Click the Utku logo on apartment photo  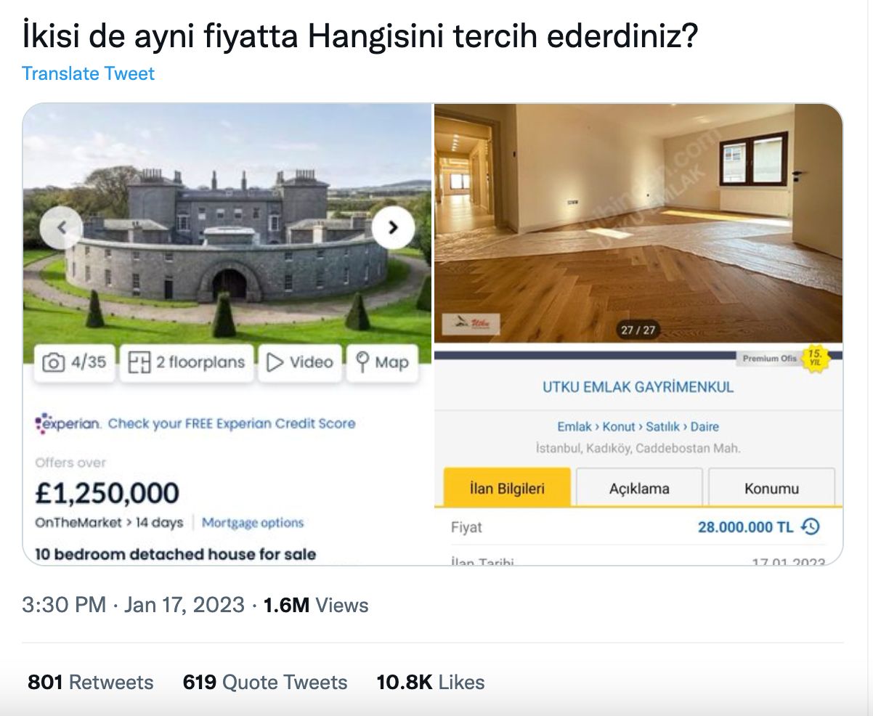471,323
